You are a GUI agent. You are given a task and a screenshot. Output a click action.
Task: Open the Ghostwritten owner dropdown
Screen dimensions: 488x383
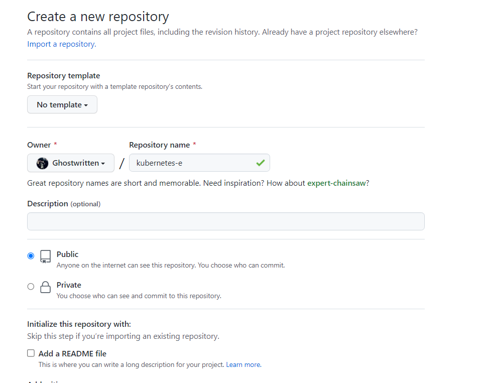[71, 163]
